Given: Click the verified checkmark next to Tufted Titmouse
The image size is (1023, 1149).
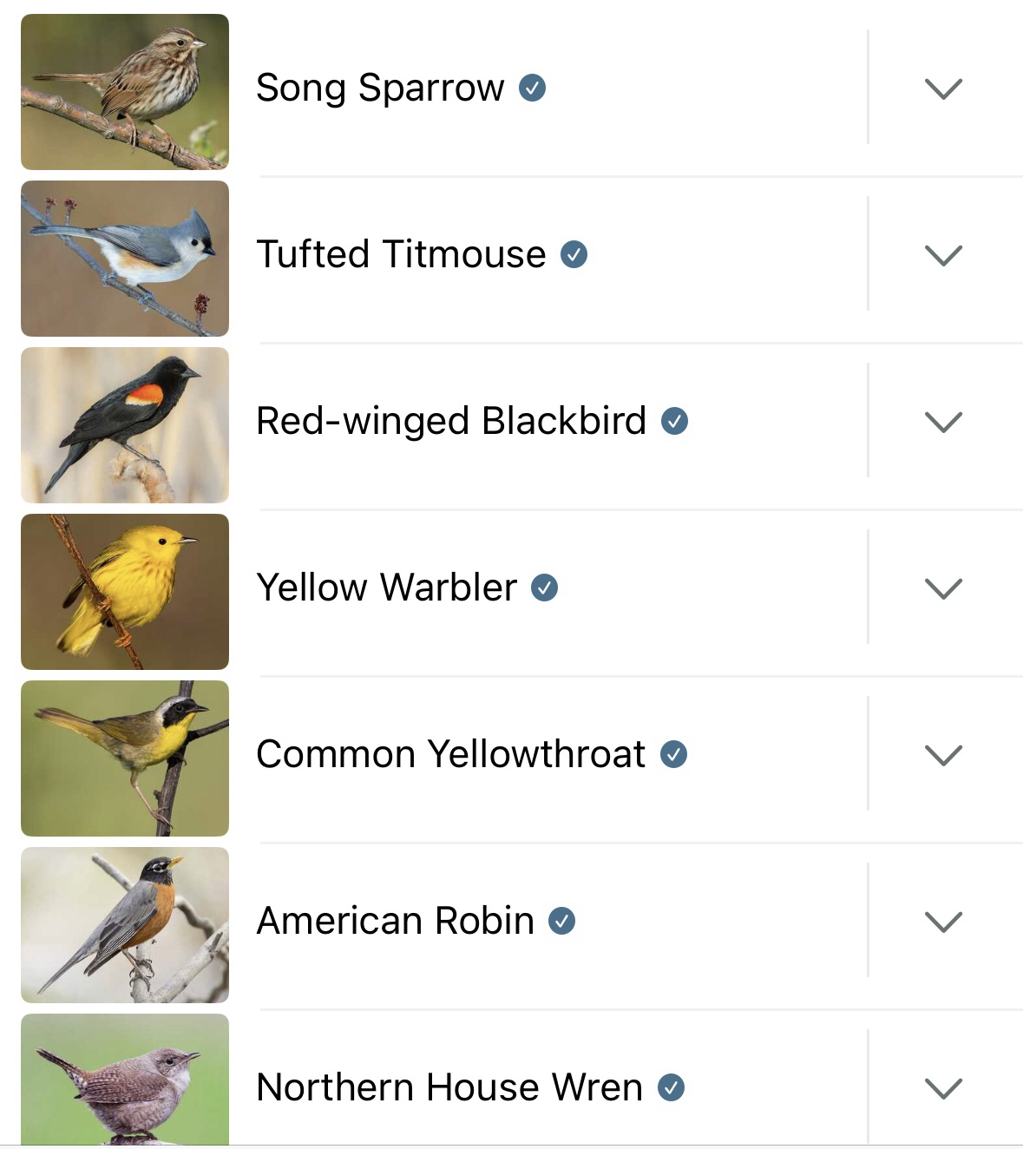Looking at the screenshot, I should (x=574, y=254).
